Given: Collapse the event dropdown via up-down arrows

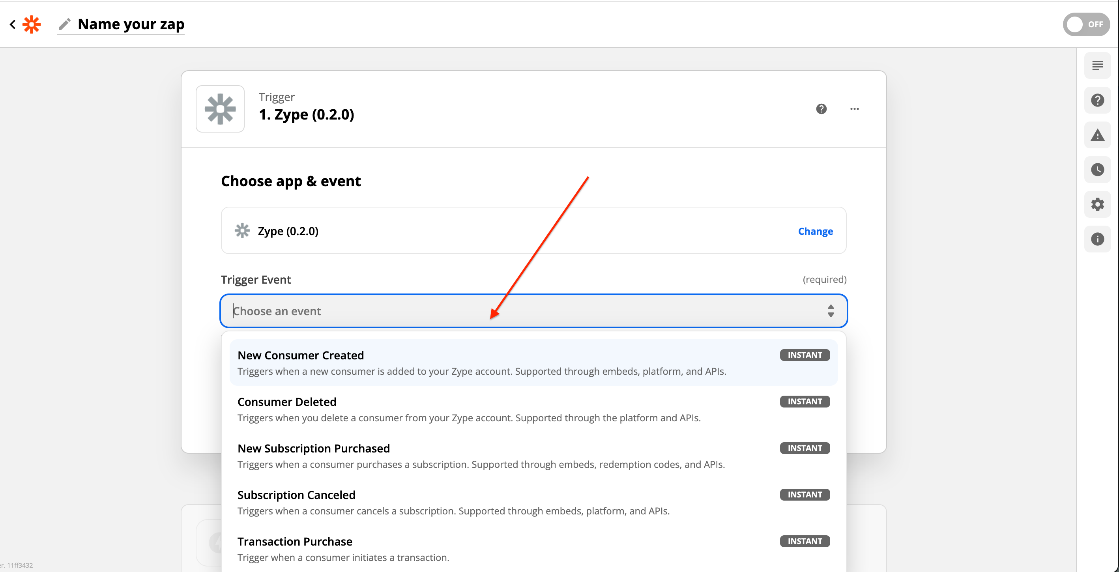Looking at the screenshot, I should coord(831,311).
